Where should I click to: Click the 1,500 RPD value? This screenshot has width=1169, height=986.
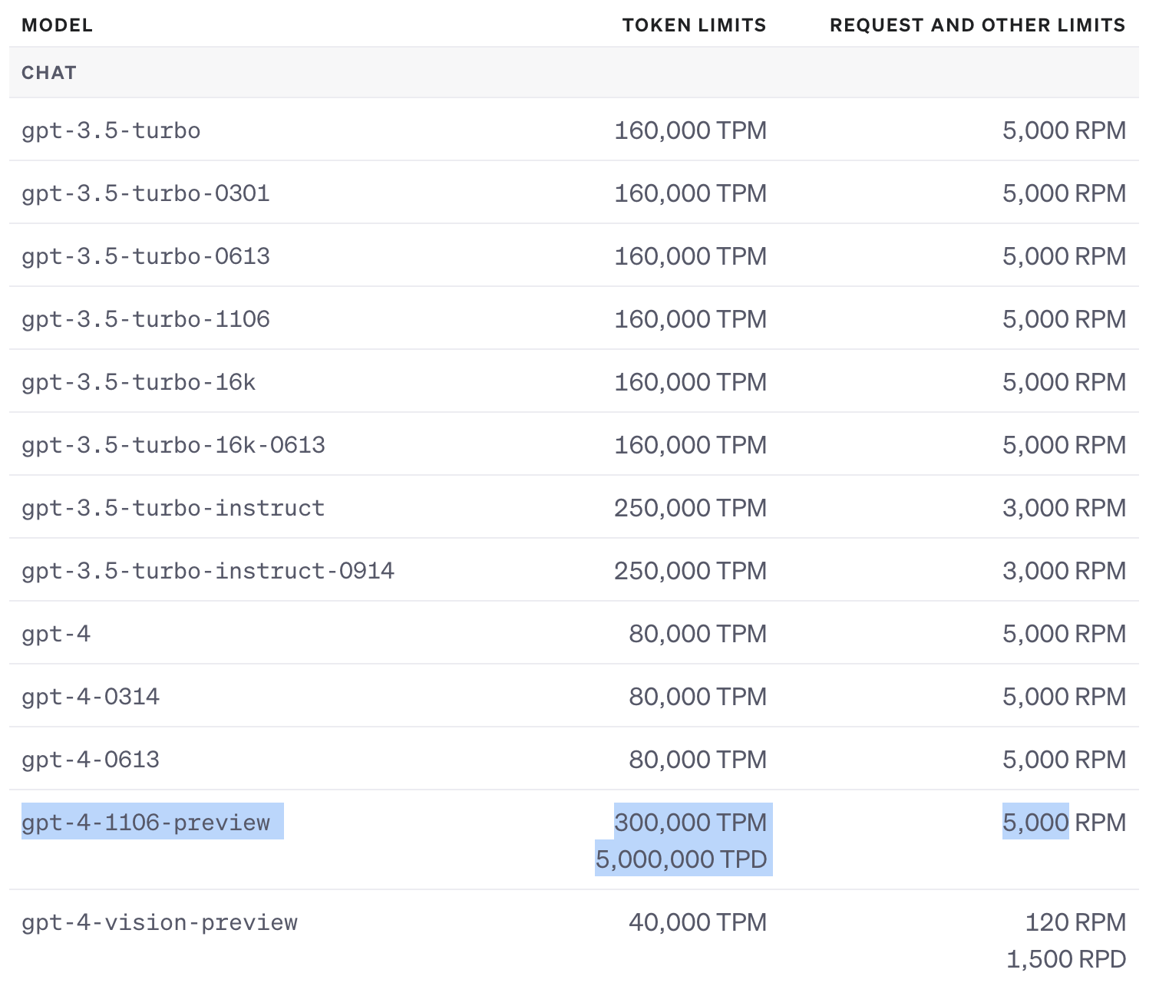point(1067,959)
